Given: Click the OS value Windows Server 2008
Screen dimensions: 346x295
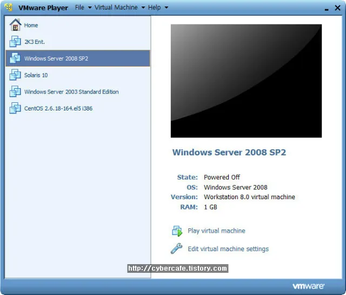Looking at the screenshot, I should 236,187.
